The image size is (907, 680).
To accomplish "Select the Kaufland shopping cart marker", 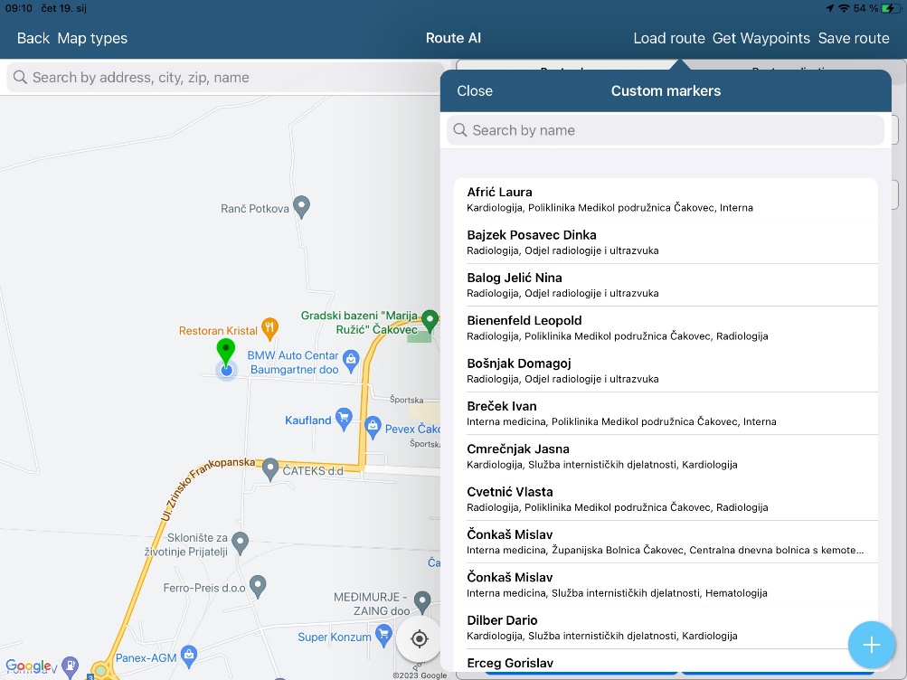I will pyautogui.click(x=343, y=418).
